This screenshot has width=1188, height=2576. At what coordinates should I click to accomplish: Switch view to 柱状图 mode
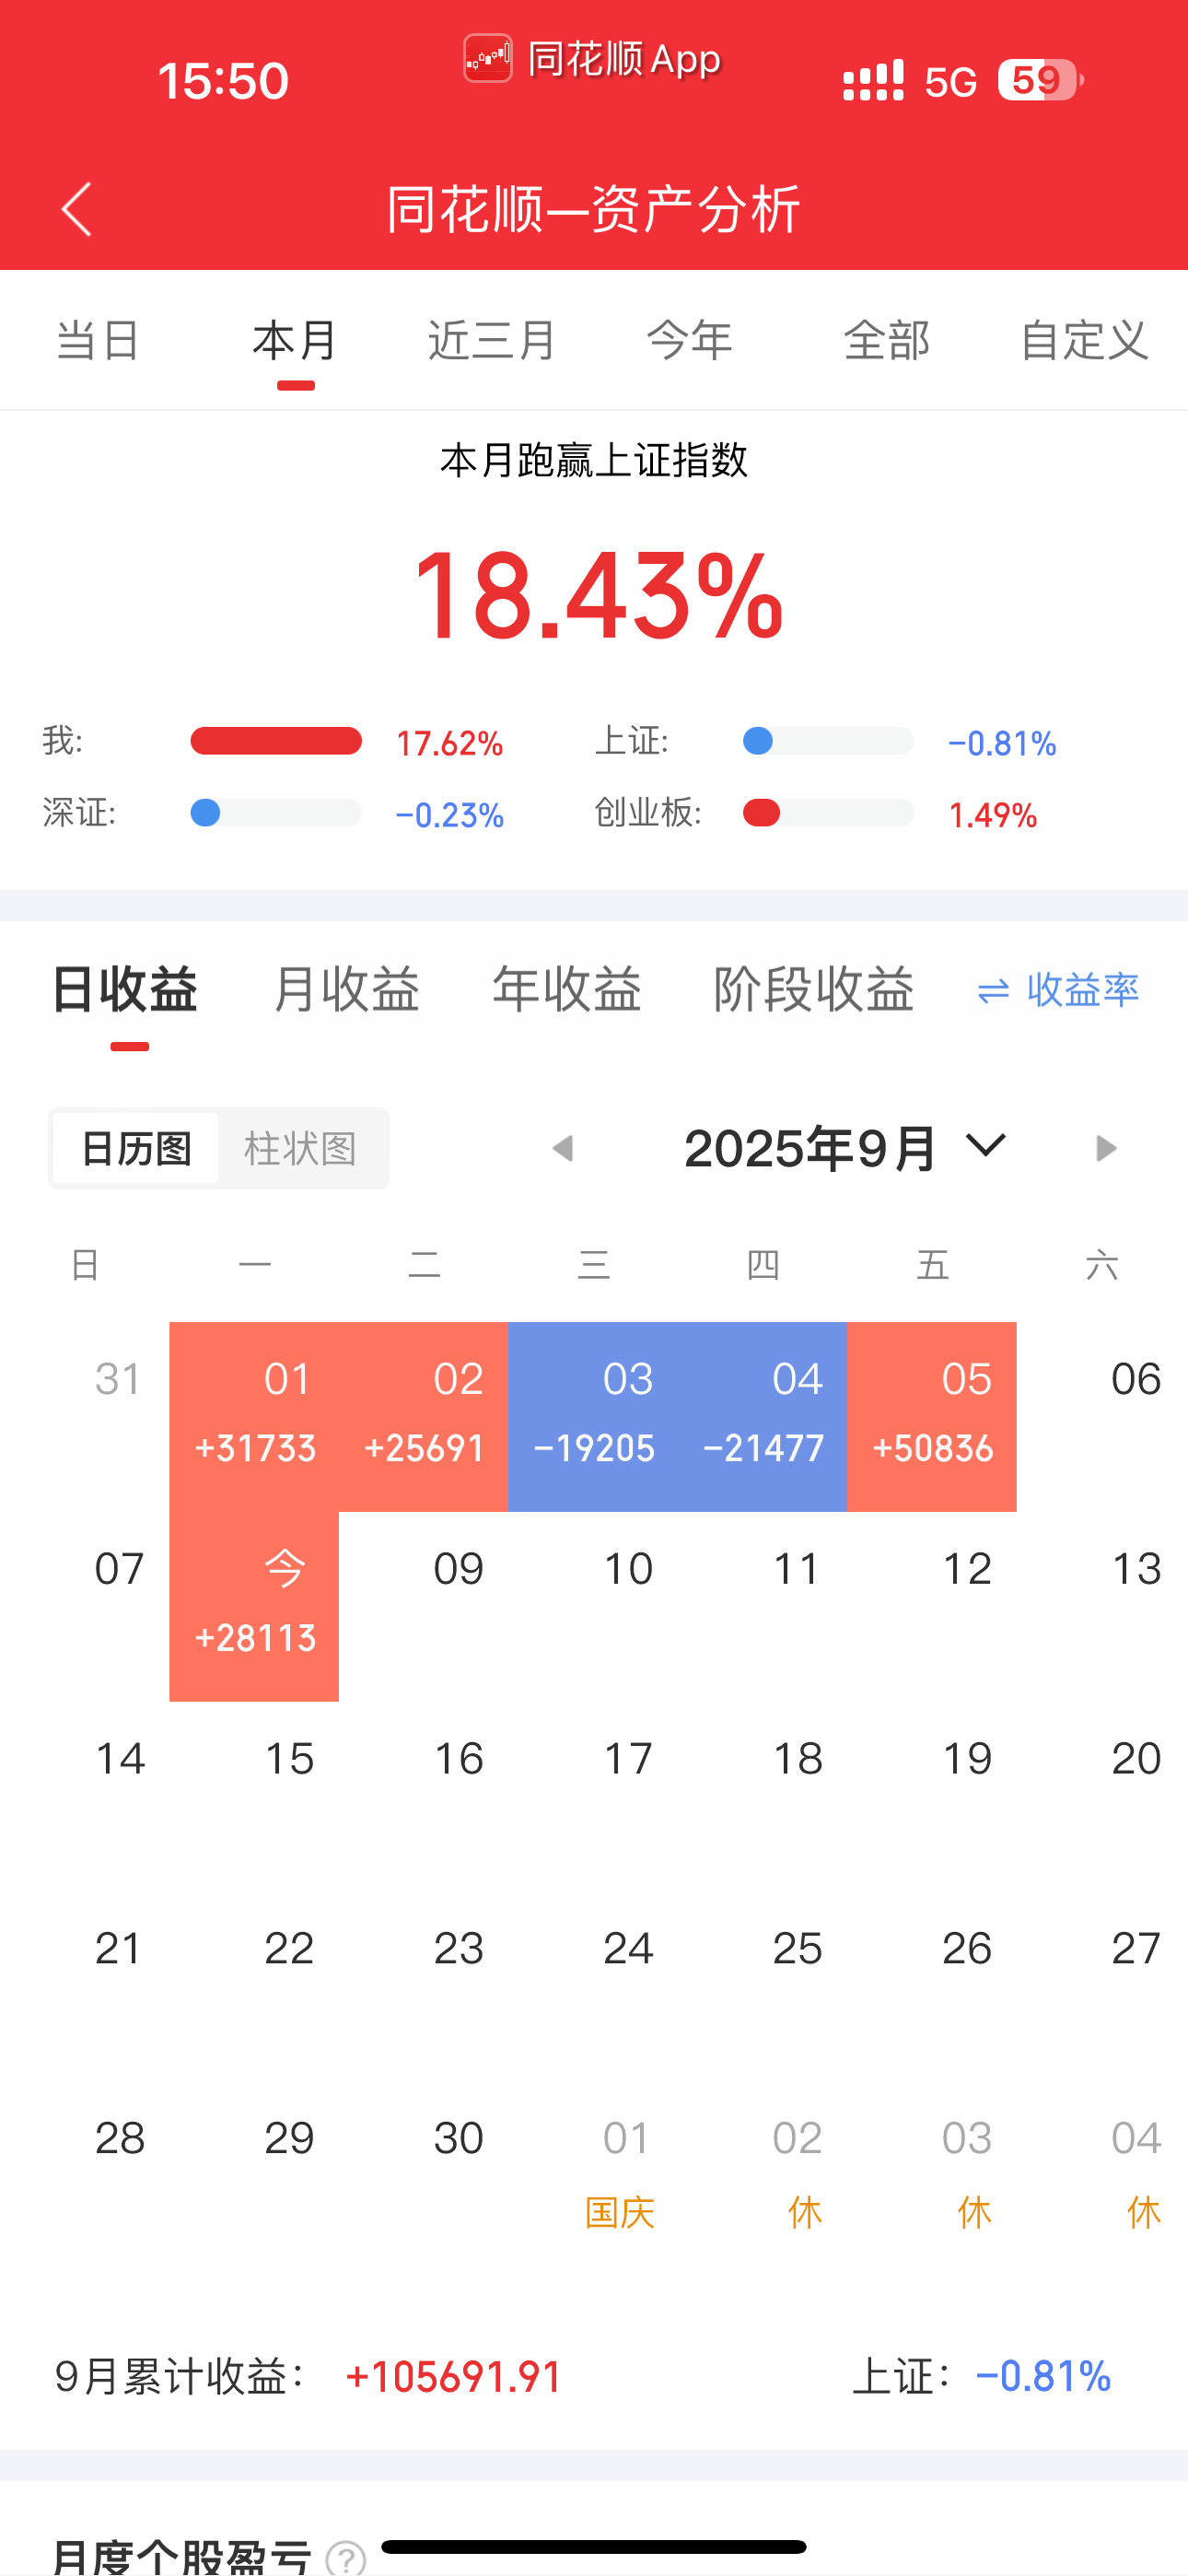point(301,1148)
